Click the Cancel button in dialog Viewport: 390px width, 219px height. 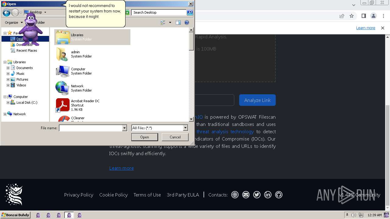pos(175,137)
